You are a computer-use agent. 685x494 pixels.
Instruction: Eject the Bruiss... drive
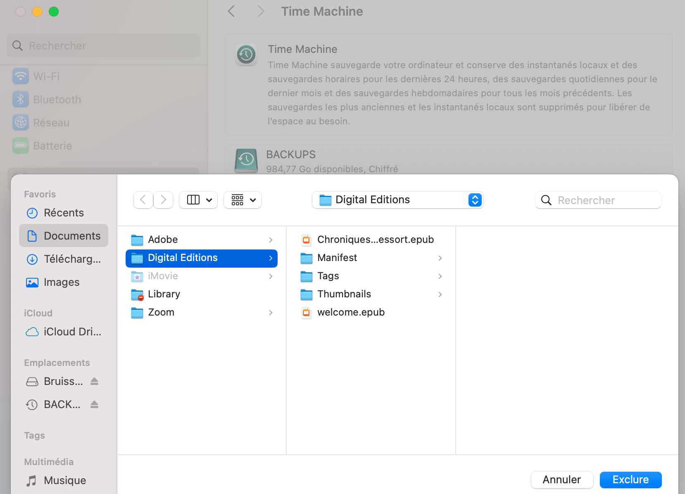94,381
